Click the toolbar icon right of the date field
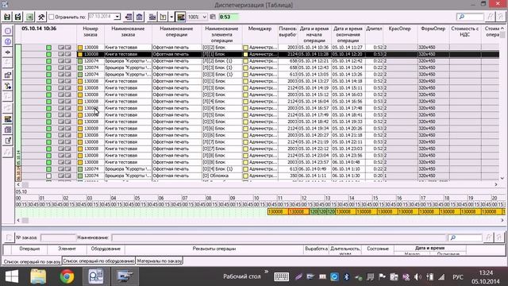The image size is (508, 286). point(129,17)
